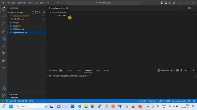Kill the active terminal with trash icon
This screenshot has width=197, height=110.
coord(181,71)
